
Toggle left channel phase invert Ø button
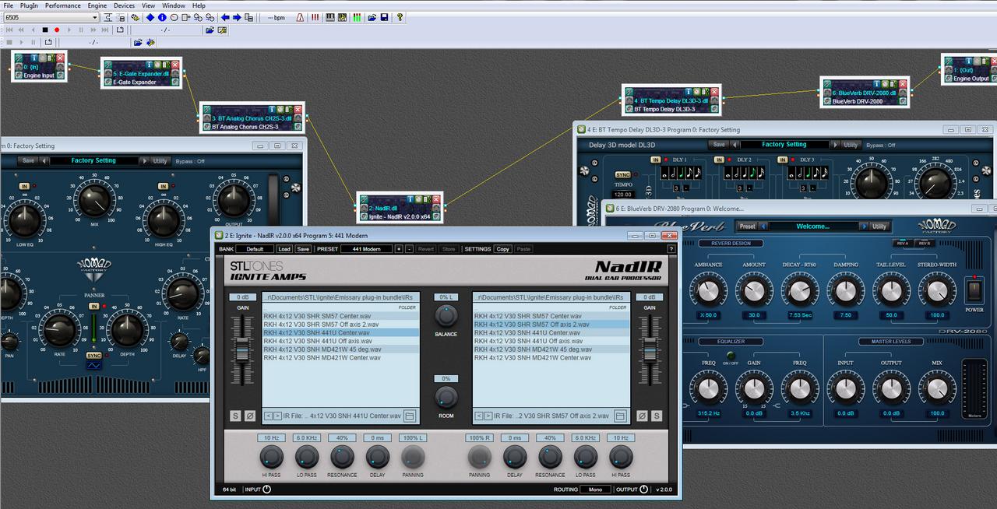[x=250, y=416]
